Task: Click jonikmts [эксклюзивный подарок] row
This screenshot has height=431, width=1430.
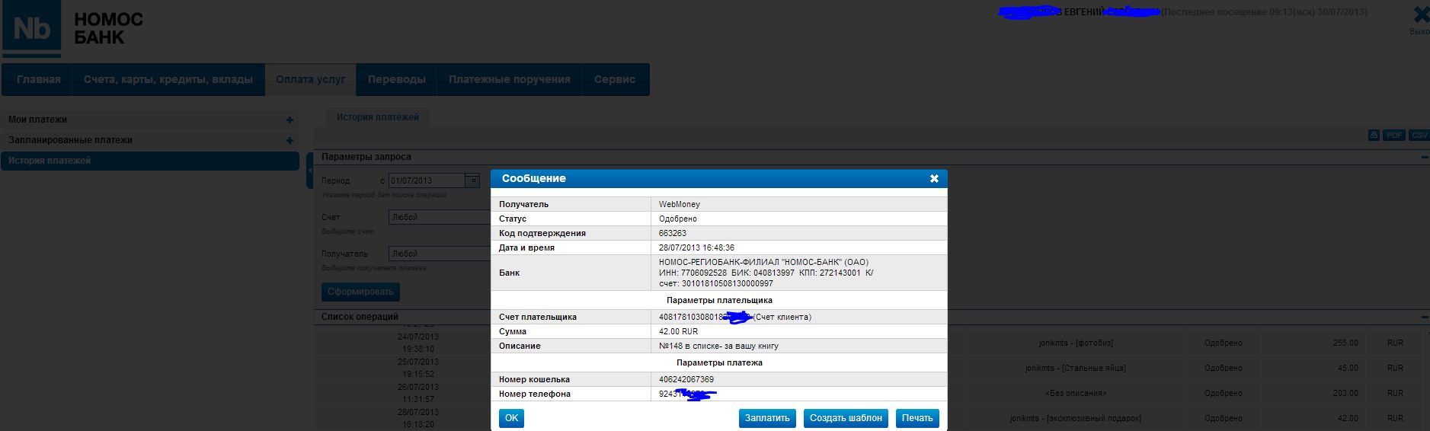Action: pyautogui.click(x=1076, y=418)
